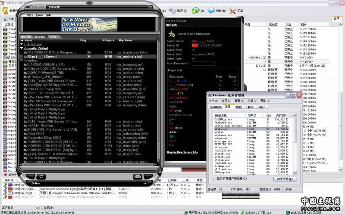The height and width of the screenshot is (215, 345).
Task: Click the 全部 tab in eMule
Action: 336,18
